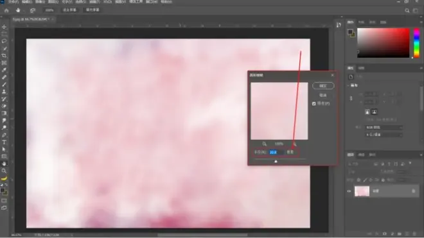Select the Lasso tool
The width and height of the screenshot is (424, 238).
tap(4, 41)
